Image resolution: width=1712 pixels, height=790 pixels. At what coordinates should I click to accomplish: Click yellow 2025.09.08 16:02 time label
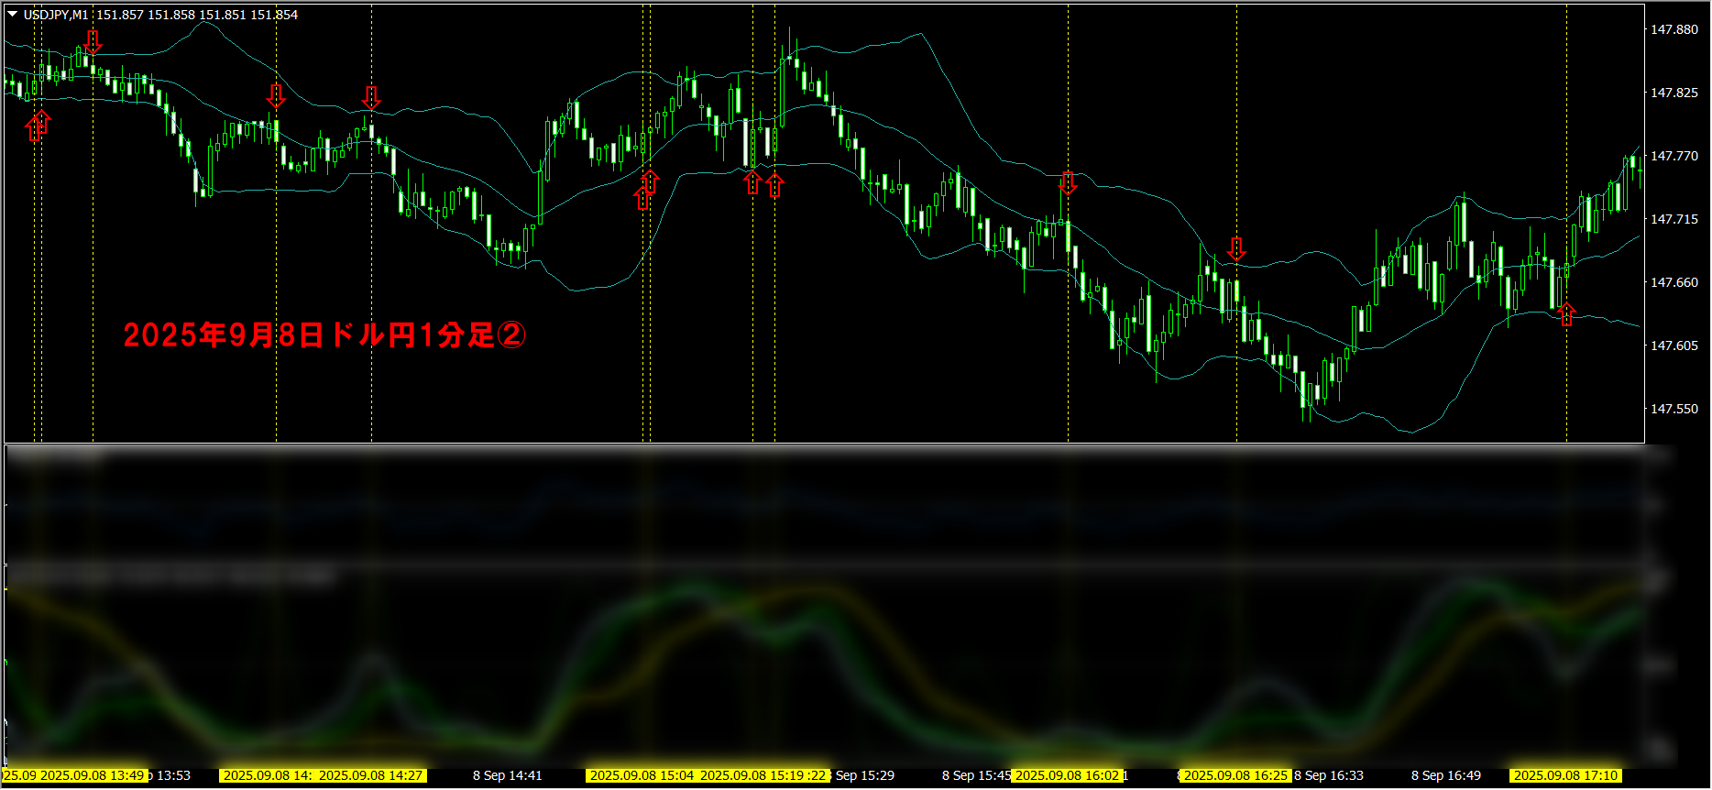point(1067,775)
